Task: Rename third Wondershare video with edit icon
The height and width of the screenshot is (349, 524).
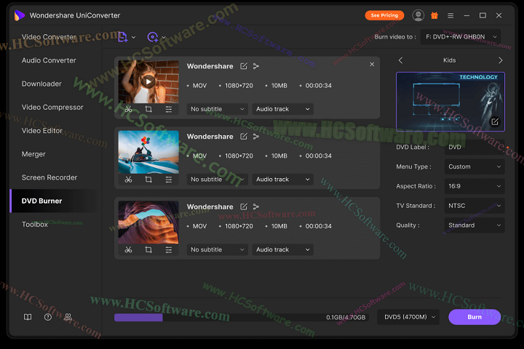Action: [244, 206]
